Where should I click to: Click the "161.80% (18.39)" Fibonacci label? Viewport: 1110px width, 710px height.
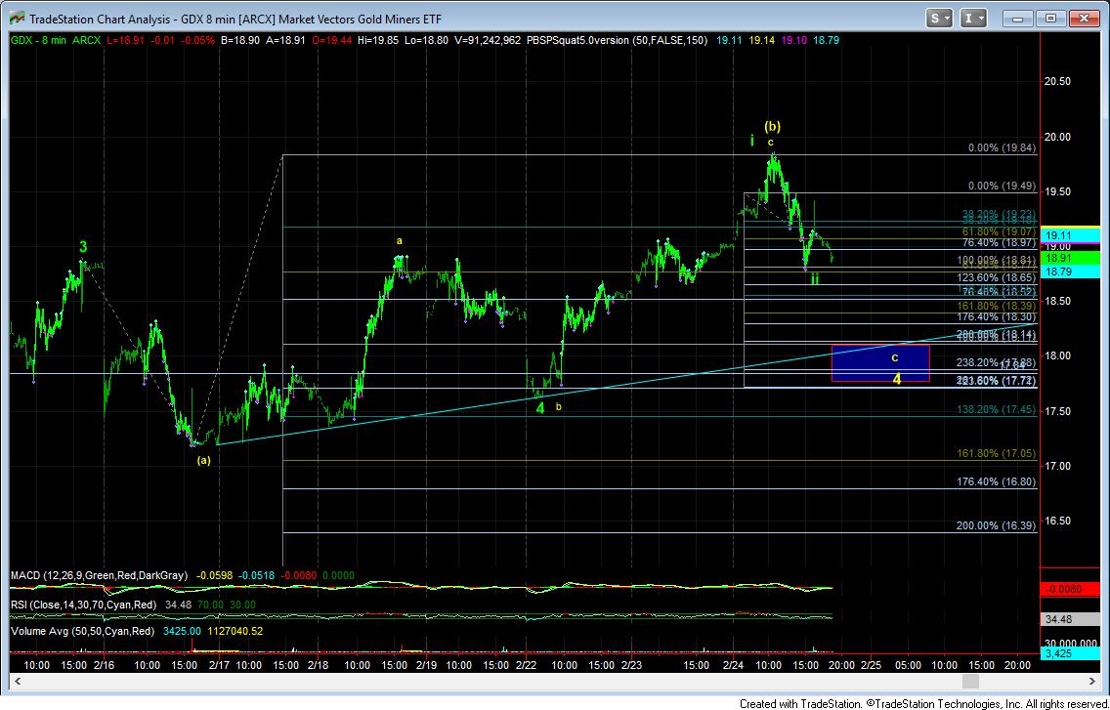point(997,306)
